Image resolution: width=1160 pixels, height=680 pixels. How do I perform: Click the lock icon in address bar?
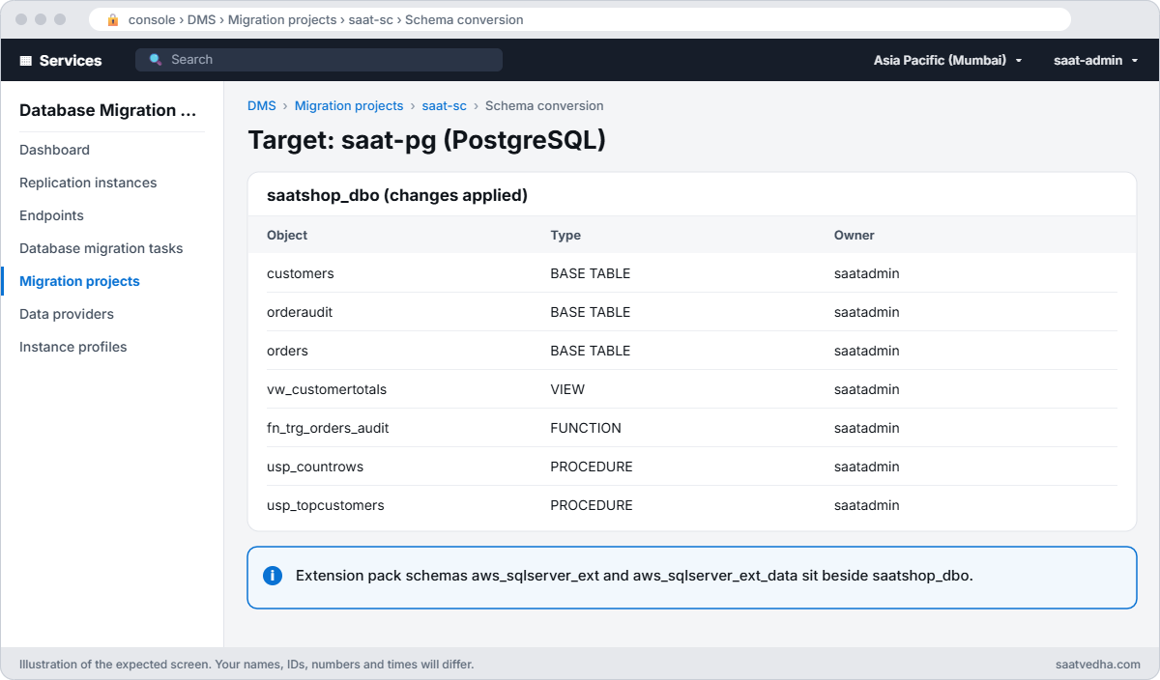[x=113, y=19]
